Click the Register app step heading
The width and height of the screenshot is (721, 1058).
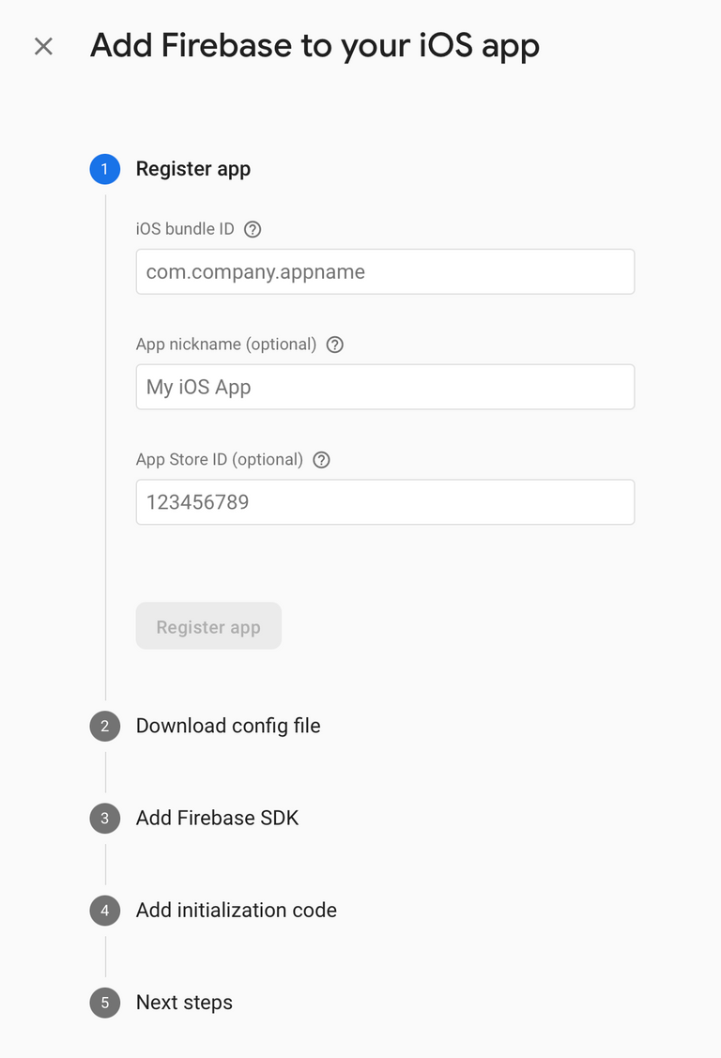[x=192, y=169]
